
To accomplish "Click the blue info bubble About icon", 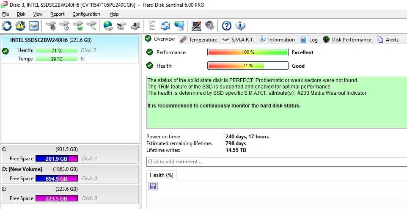I will (240, 26).
